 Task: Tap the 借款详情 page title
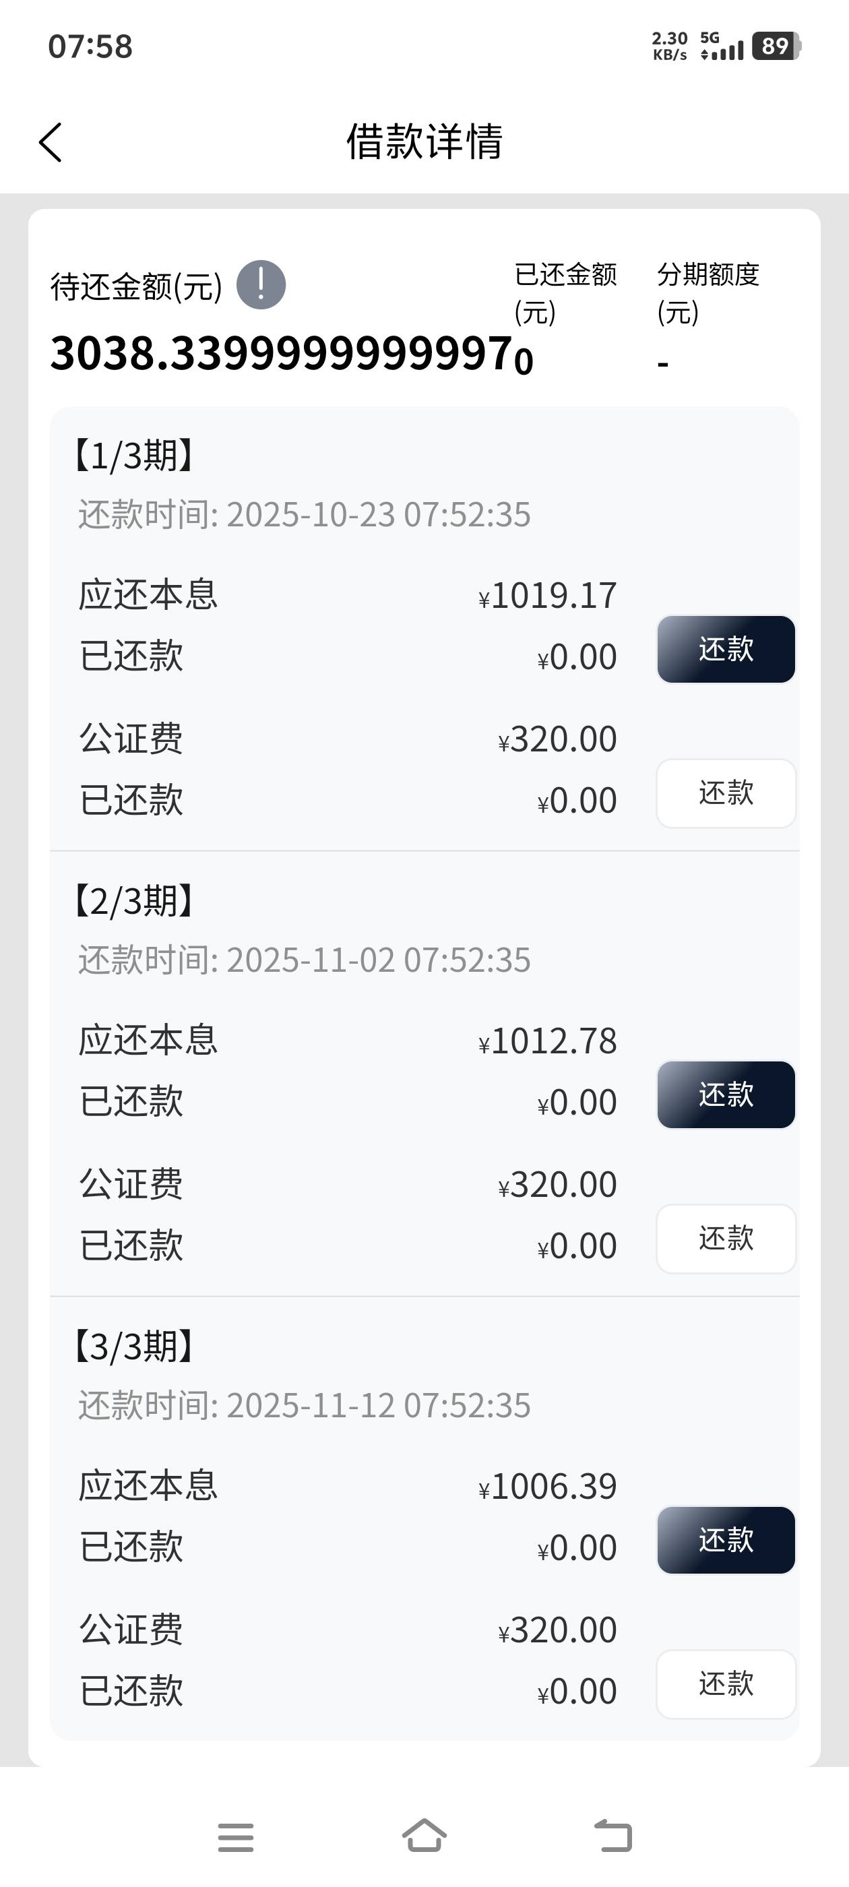click(x=424, y=142)
